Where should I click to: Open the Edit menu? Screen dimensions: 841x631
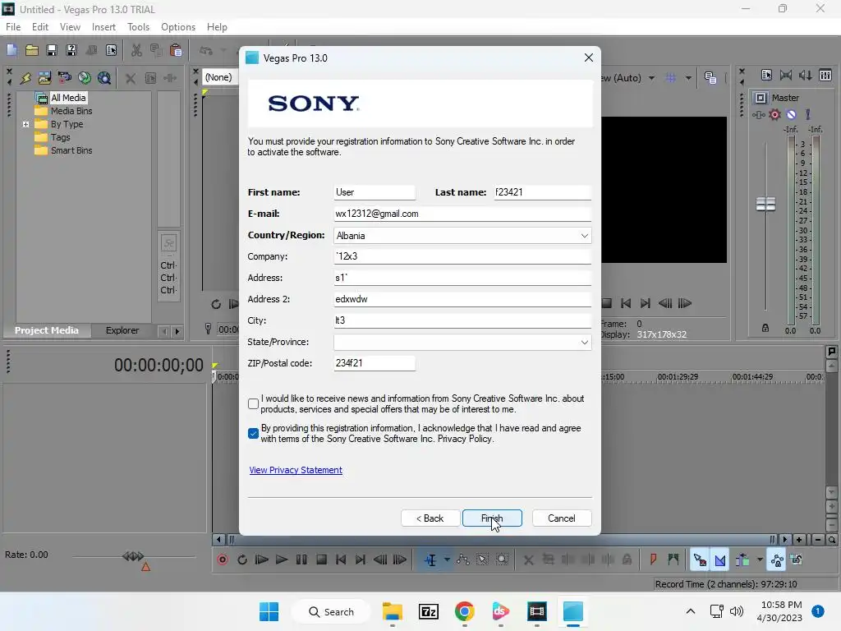[40, 27]
